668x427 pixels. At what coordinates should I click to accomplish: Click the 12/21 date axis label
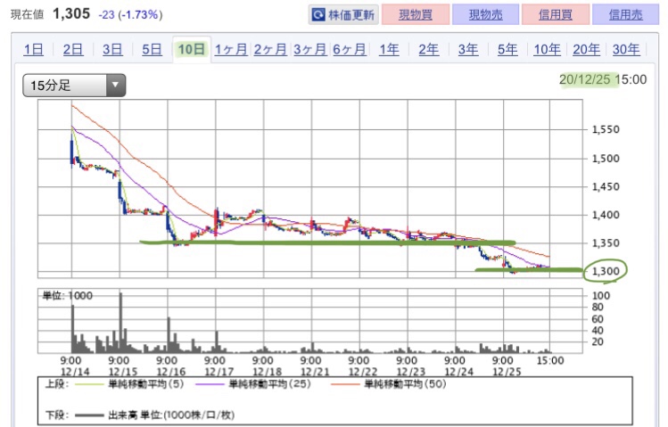[x=315, y=372]
